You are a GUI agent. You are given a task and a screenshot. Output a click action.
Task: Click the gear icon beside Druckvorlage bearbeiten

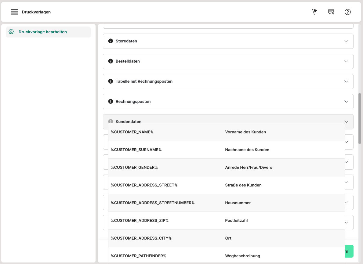click(x=11, y=32)
